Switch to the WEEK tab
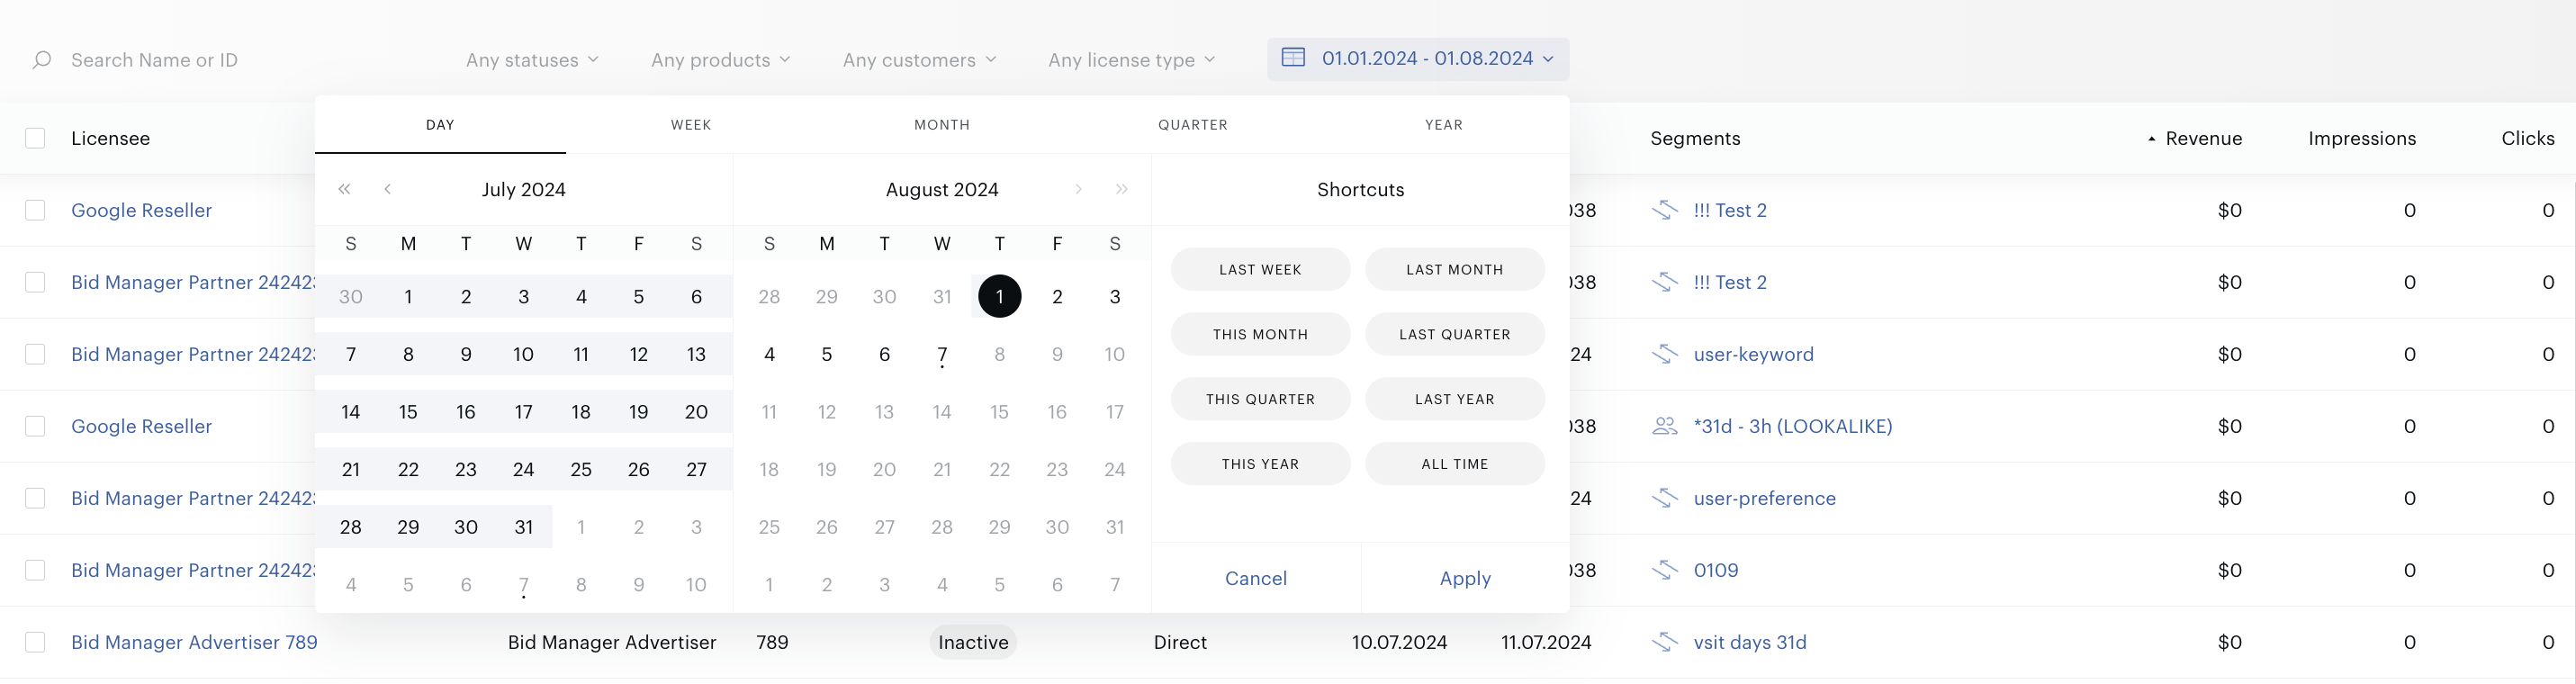This screenshot has height=684, width=2576. [691, 125]
